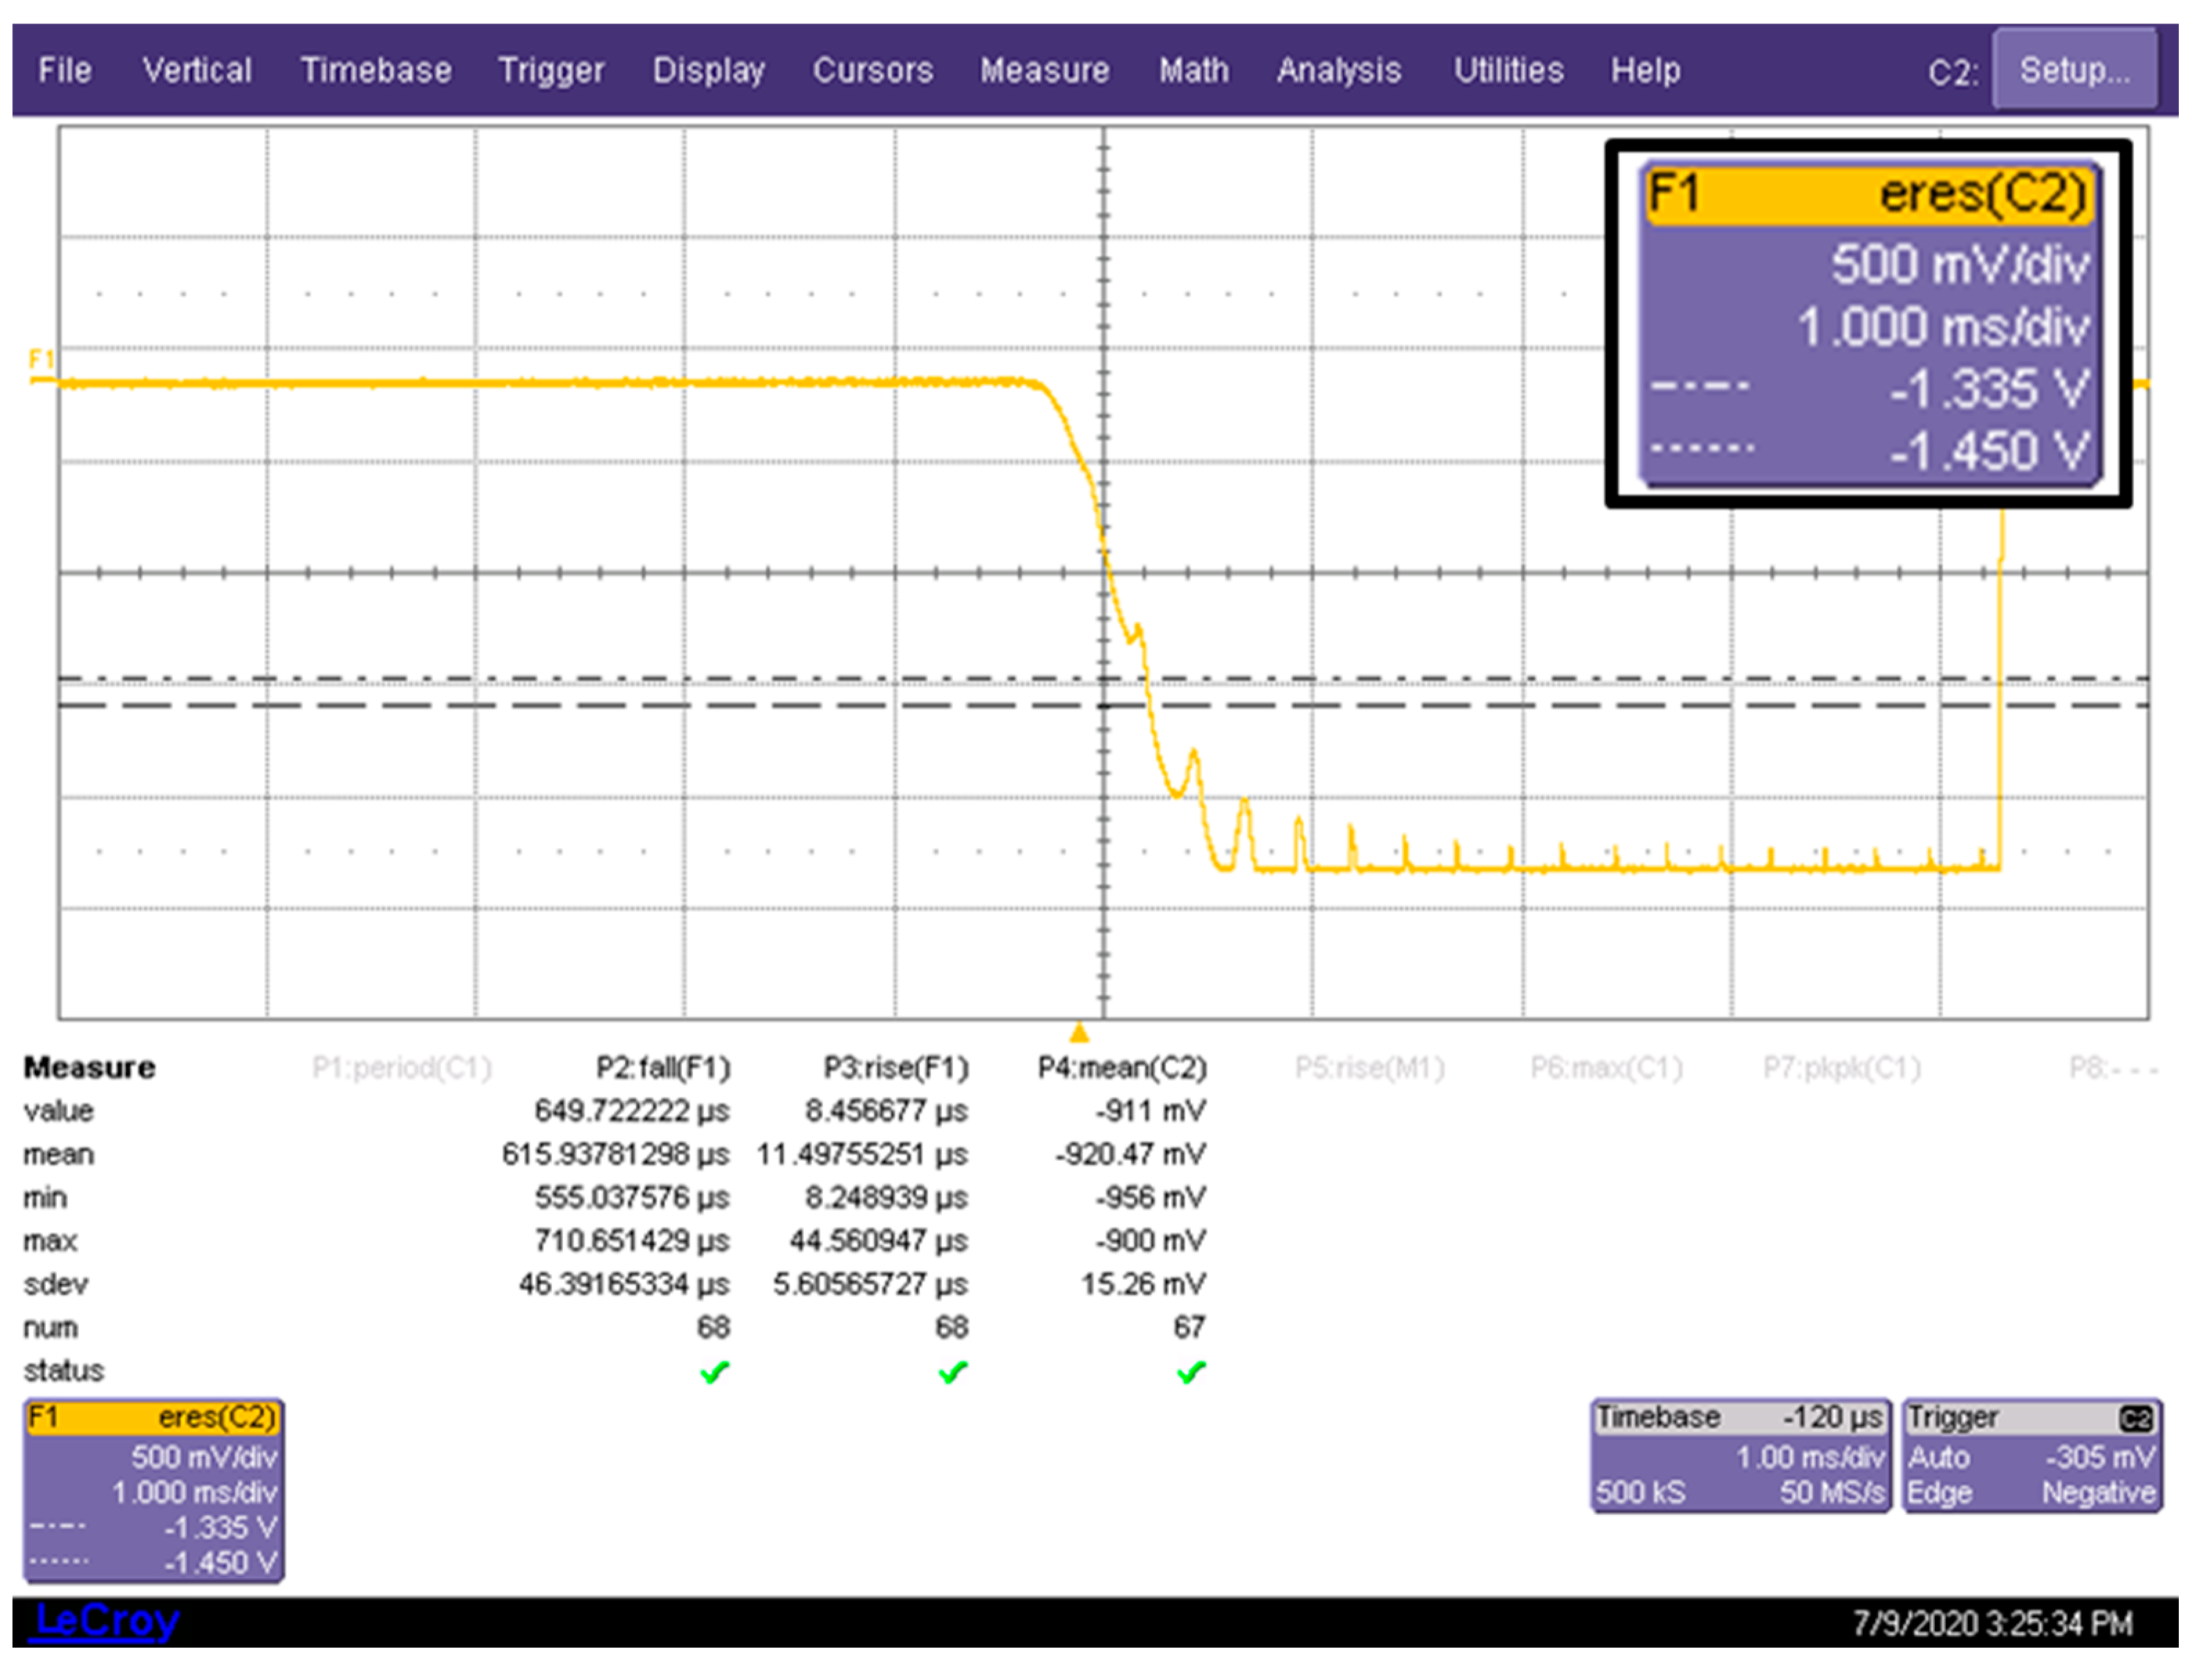Open the Math menu
2212x1667 pixels.
(x=1193, y=71)
